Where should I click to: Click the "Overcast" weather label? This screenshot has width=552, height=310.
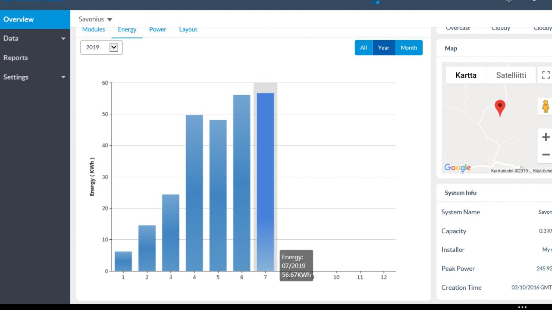pos(458,28)
